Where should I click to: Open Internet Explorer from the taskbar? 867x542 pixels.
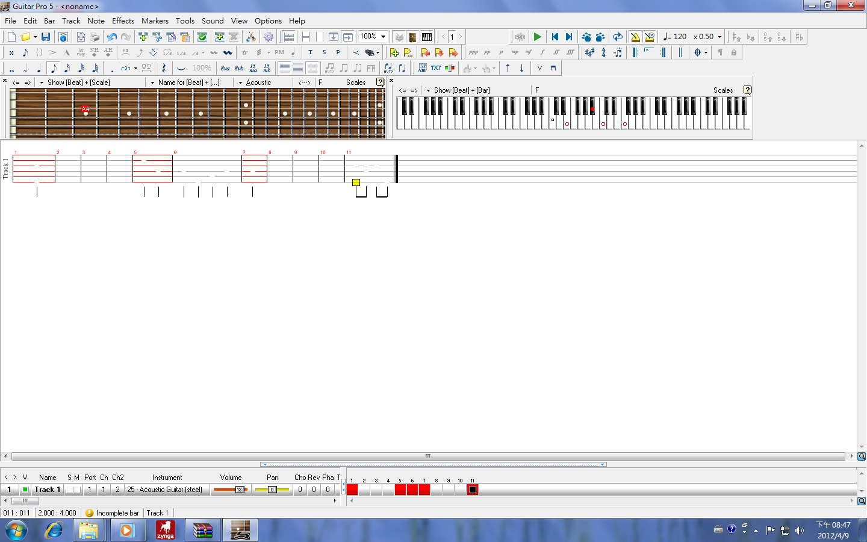tap(54, 531)
